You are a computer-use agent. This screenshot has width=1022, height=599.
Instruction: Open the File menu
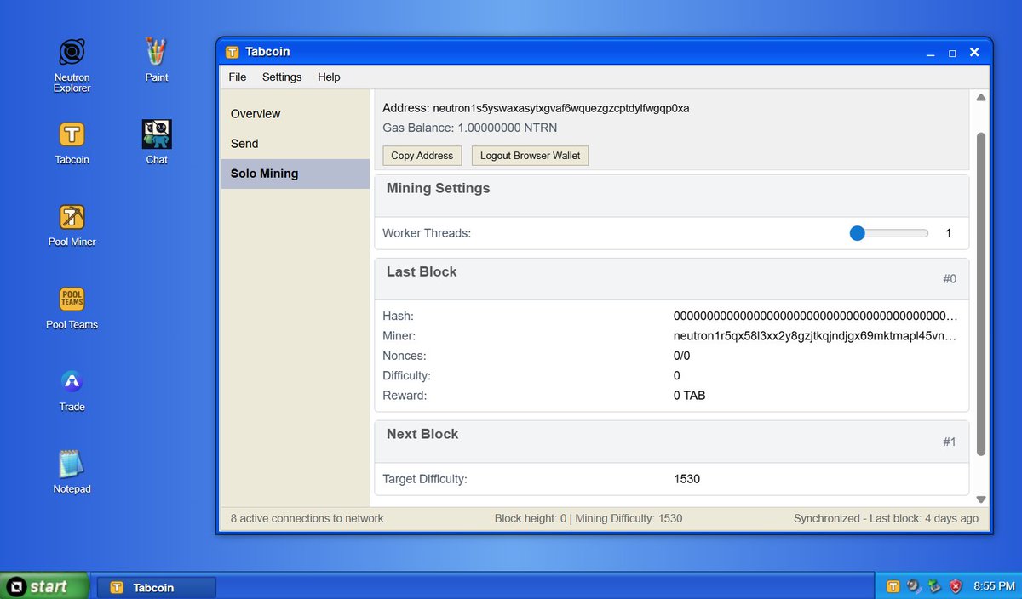(x=237, y=77)
